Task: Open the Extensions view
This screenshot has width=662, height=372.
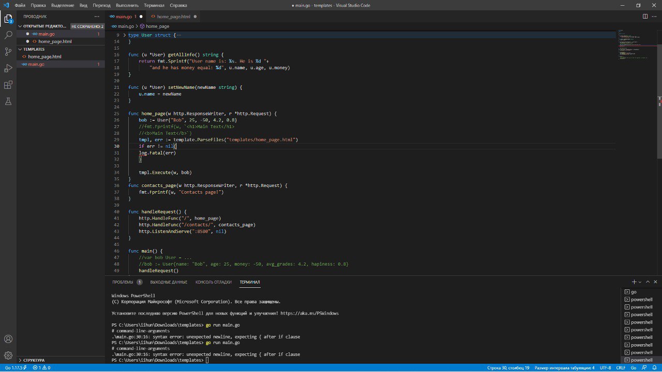Action: coord(8,85)
